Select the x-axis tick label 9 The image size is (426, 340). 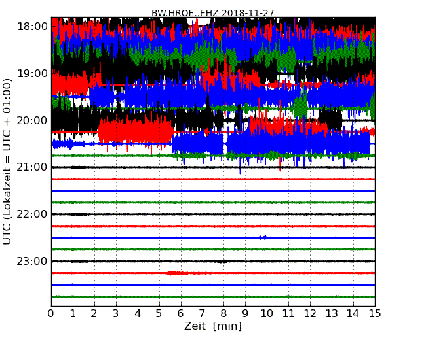(245, 313)
